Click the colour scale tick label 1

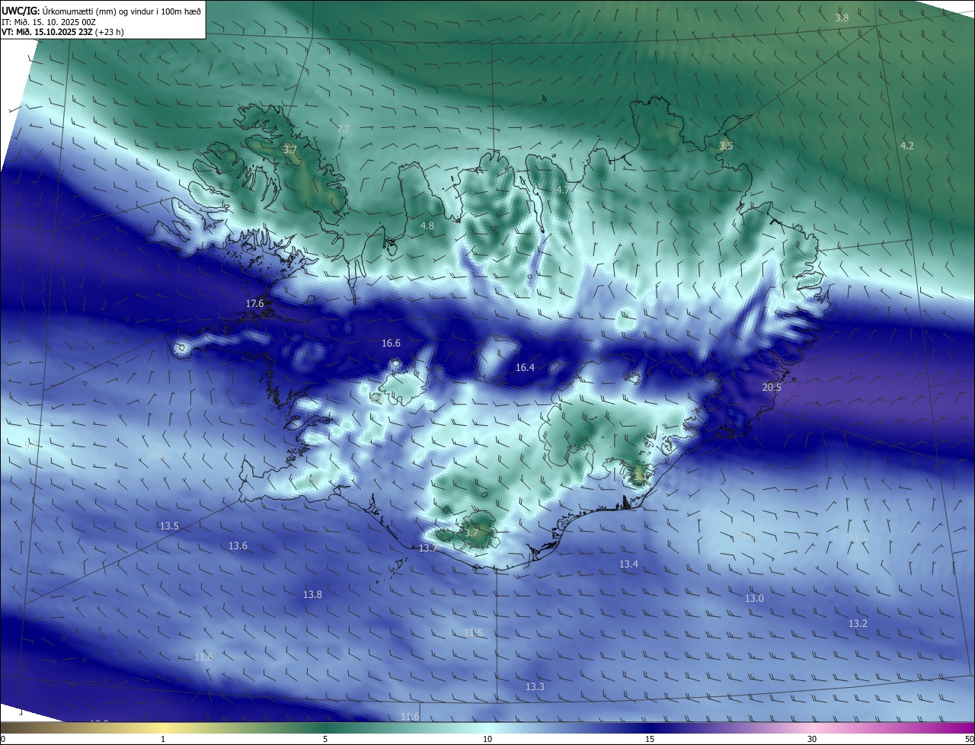pyautogui.click(x=164, y=739)
